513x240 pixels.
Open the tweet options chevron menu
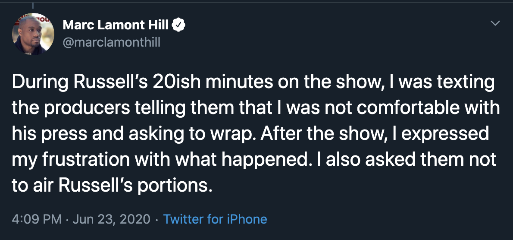pos(496,23)
